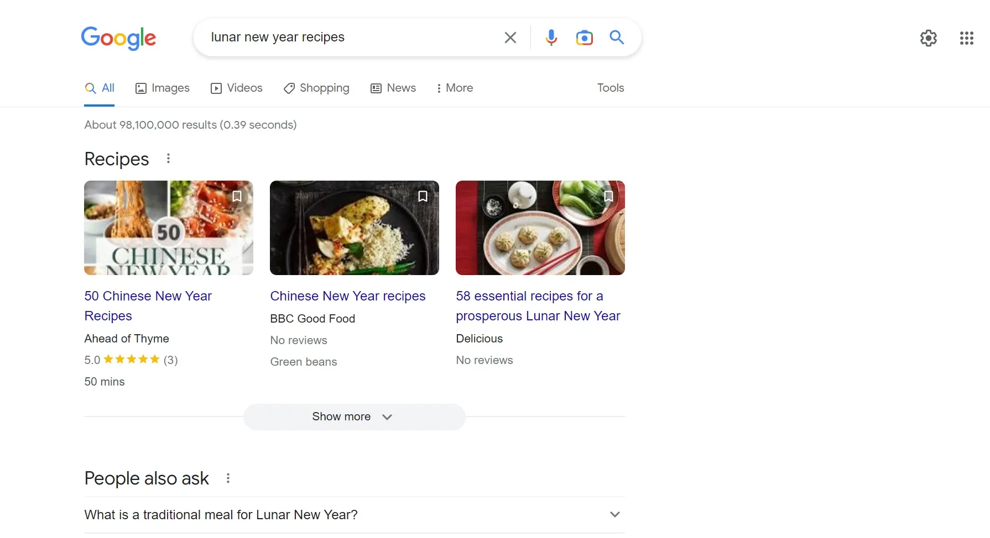Start voice search with the microphone icon
This screenshot has height=538, width=990.
click(551, 38)
